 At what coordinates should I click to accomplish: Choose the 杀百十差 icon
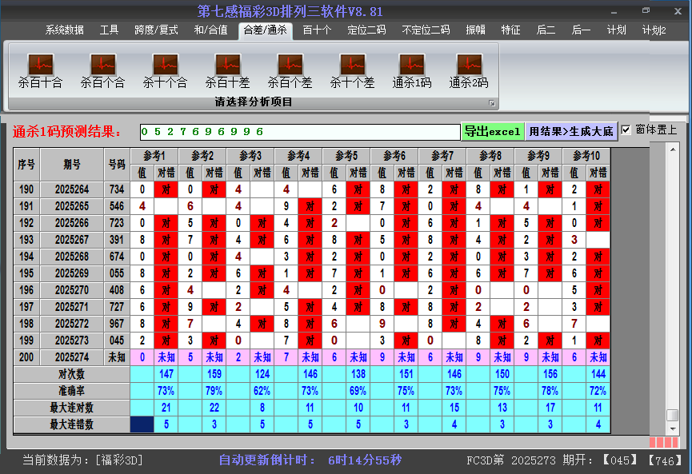tap(227, 65)
